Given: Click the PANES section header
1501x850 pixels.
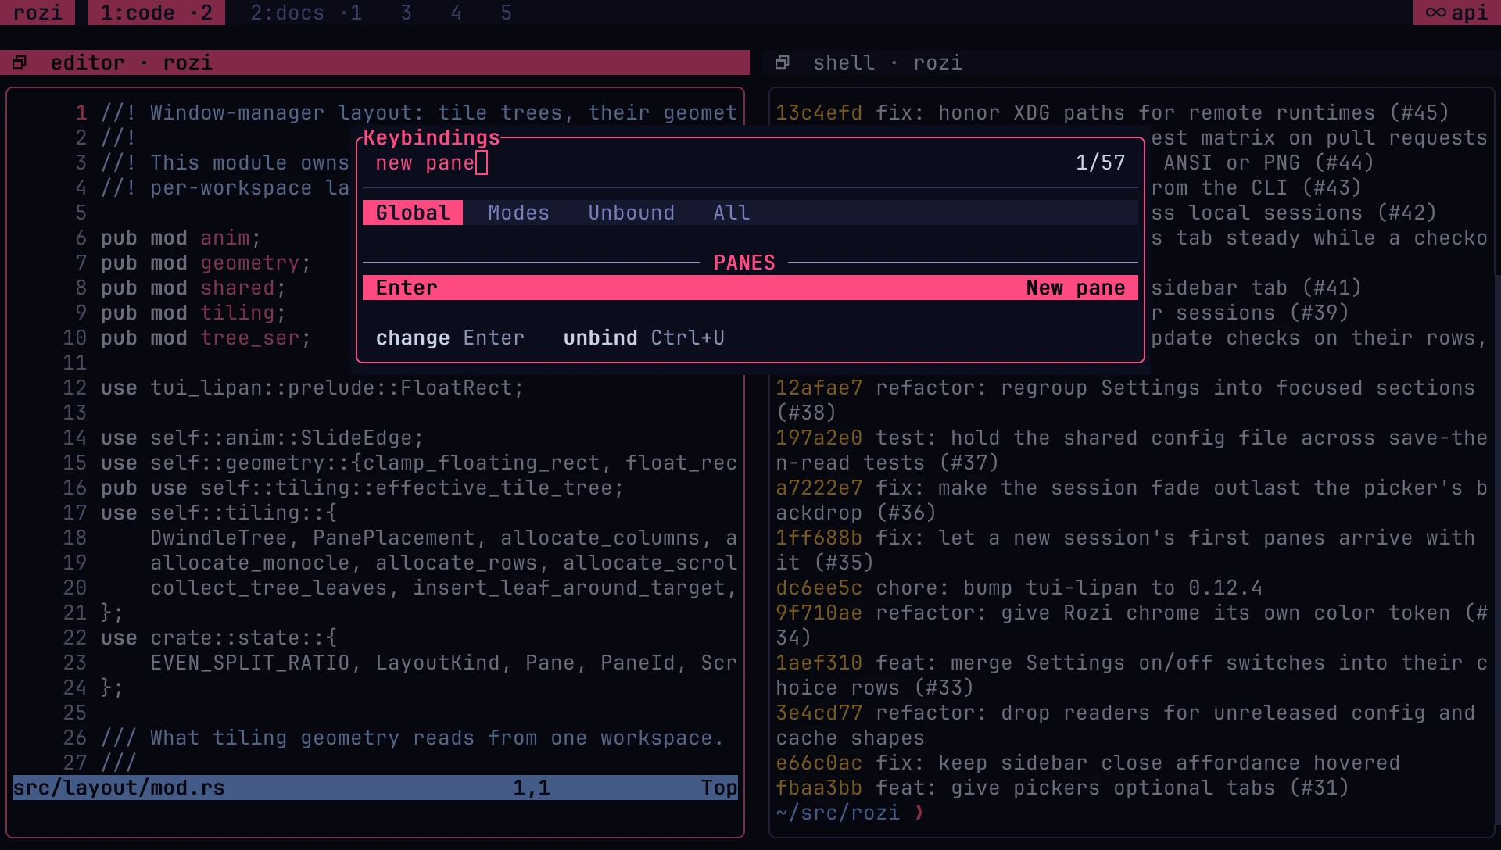Looking at the screenshot, I should (x=744, y=262).
